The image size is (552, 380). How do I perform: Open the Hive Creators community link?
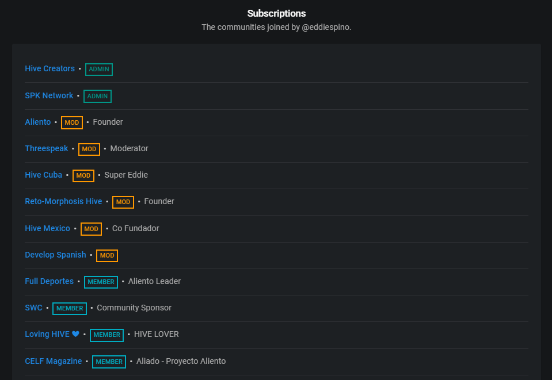(50, 68)
